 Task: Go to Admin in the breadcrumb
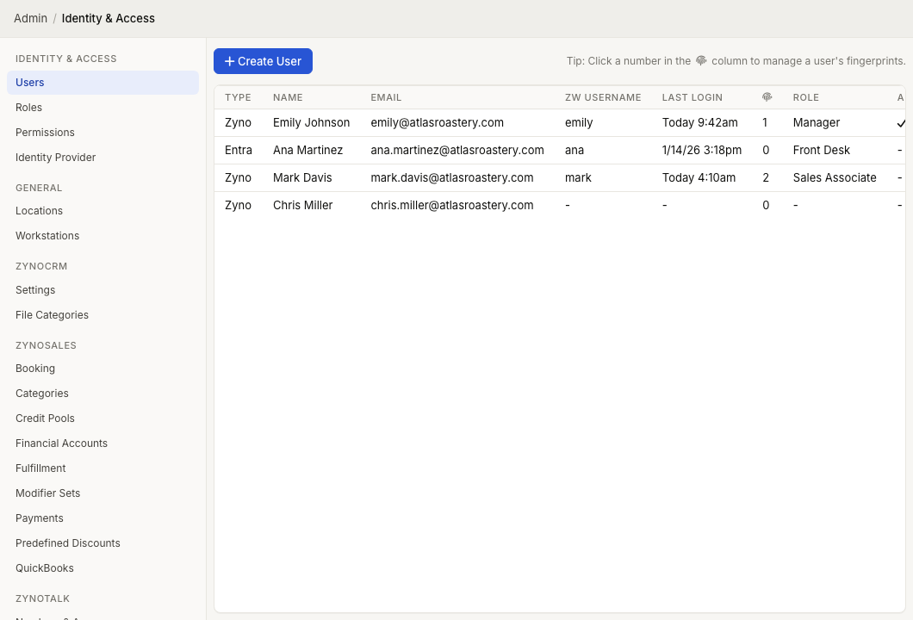(x=30, y=18)
